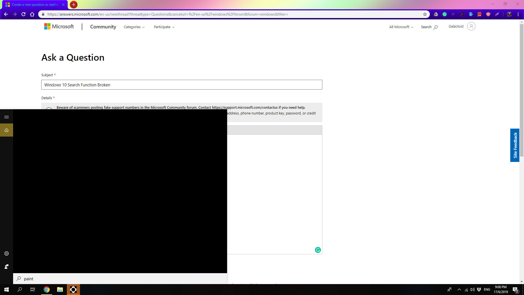524x295 pixels.
Task: Click the Google Drive extension icon
Action: click(x=436, y=14)
